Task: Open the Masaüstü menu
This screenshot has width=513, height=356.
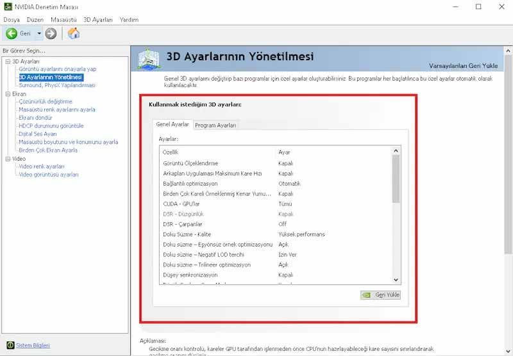Action: click(63, 20)
